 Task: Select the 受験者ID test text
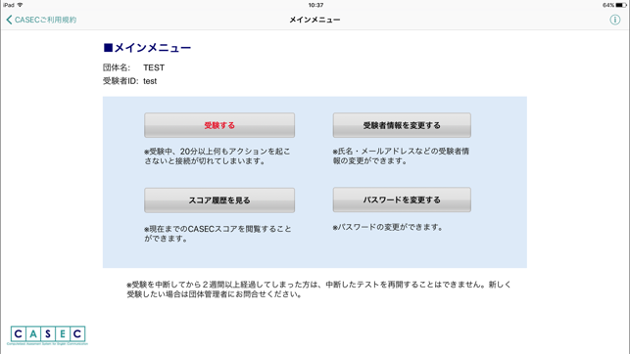pyautogui.click(x=129, y=81)
